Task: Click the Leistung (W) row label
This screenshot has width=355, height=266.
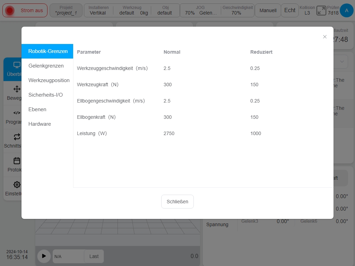Action: coord(92,133)
